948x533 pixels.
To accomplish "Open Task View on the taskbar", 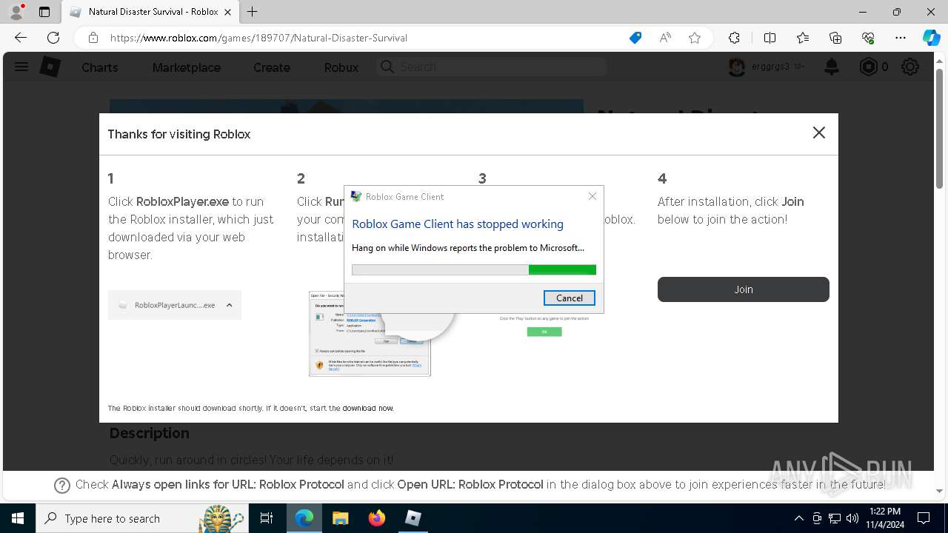I will click(x=267, y=518).
